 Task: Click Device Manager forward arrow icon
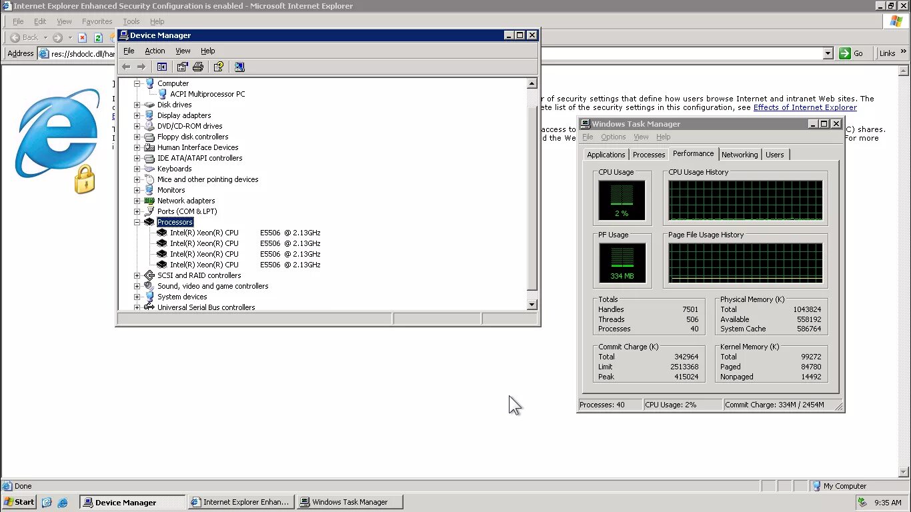coord(141,67)
